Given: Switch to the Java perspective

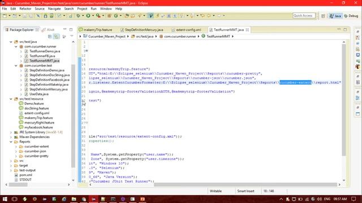Looking at the screenshot, I should pos(335,16).
